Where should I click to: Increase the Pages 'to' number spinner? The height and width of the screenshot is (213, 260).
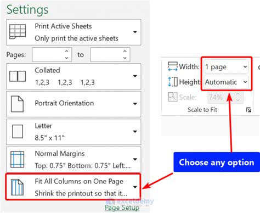(125, 51)
